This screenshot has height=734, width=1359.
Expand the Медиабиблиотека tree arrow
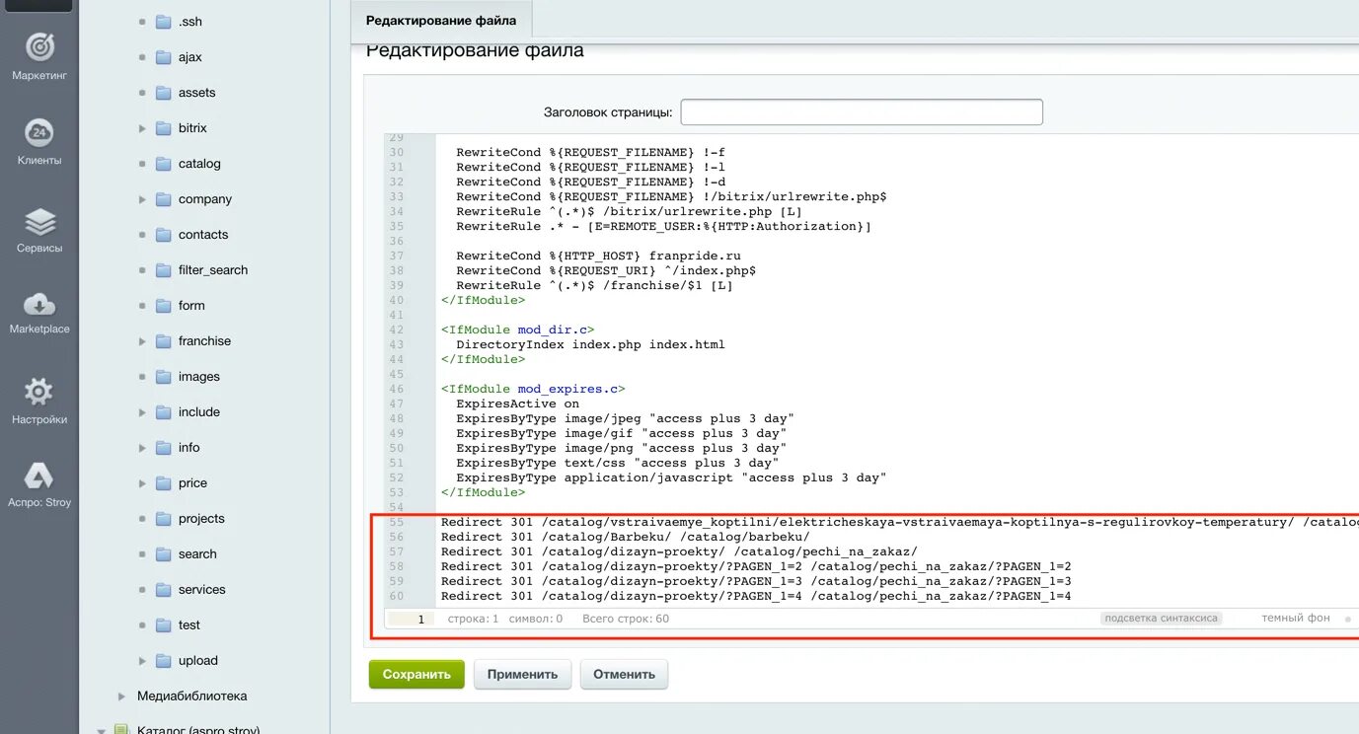[121, 697]
